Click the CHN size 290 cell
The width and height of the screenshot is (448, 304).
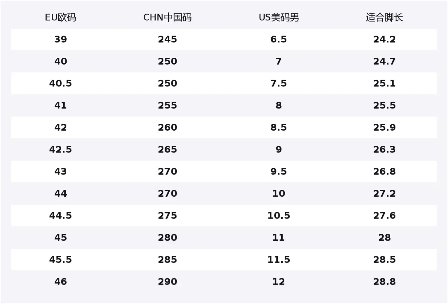[167, 282]
